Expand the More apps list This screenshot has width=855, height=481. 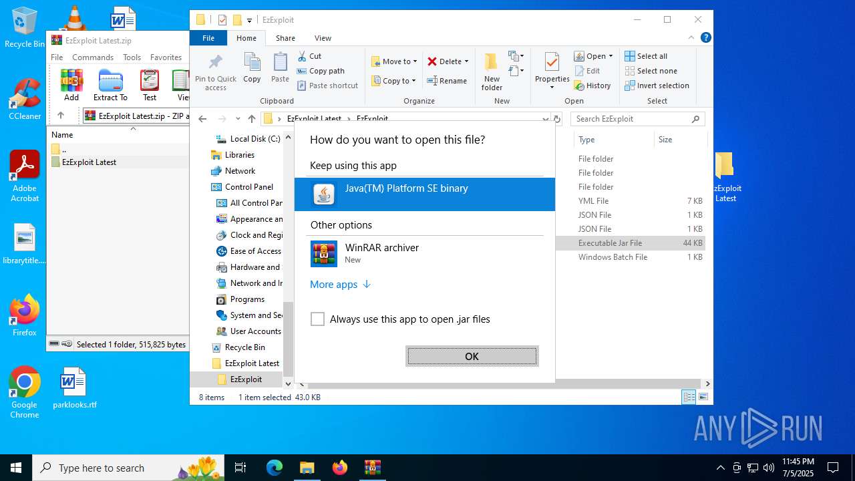[x=340, y=285]
